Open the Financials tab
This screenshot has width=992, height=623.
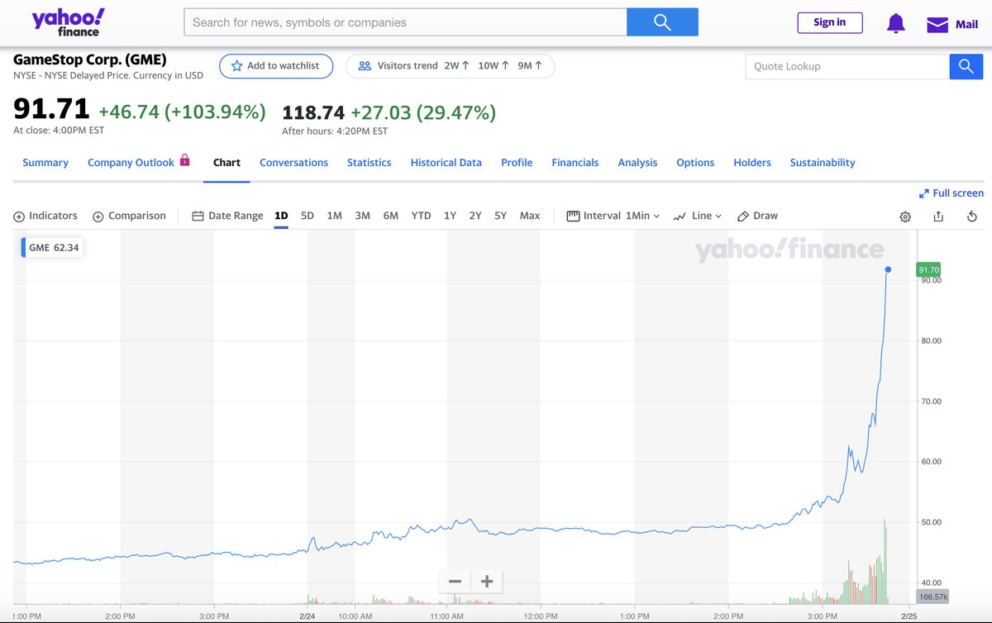pyautogui.click(x=575, y=163)
